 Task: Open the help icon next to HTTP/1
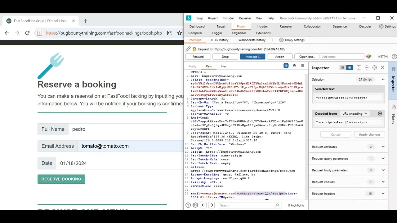point(394,57)
